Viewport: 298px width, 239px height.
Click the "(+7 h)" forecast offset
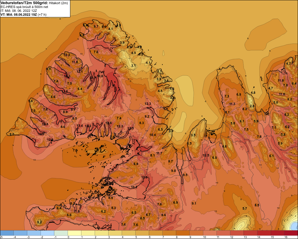click(42, 15)
